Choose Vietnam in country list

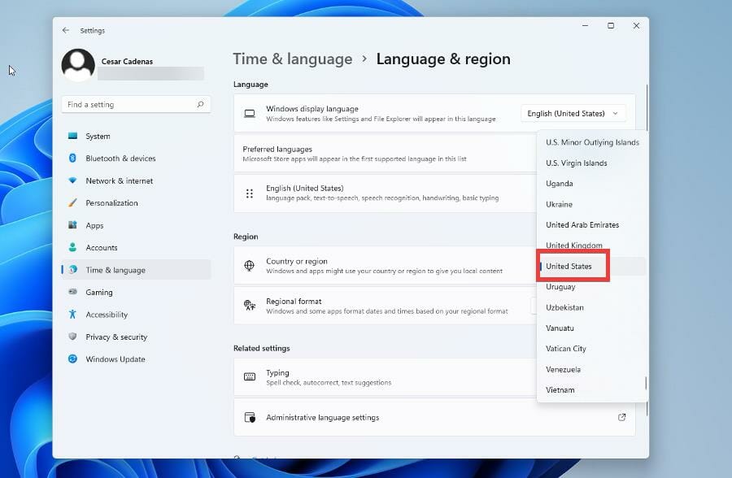[592, 389]
